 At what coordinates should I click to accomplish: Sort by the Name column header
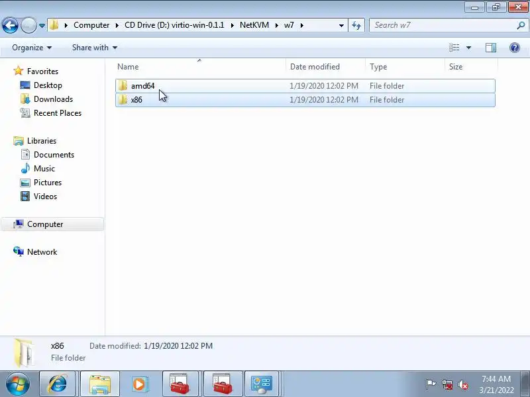point(201,67)
